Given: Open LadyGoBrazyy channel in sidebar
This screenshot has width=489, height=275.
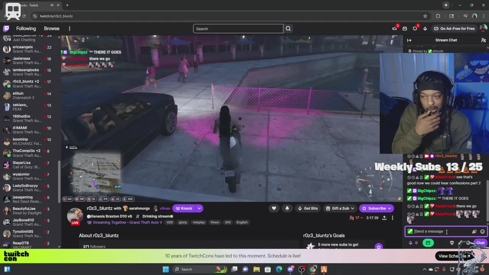Looking at the screenshot, I should click(31, 188).
